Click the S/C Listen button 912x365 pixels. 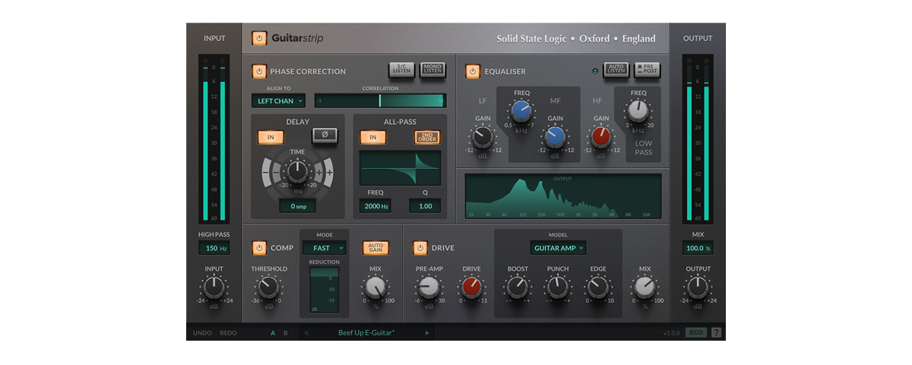tap(402, 70)
